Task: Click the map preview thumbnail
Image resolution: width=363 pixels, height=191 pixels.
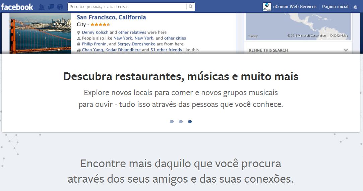Action: tap(298, 26)
